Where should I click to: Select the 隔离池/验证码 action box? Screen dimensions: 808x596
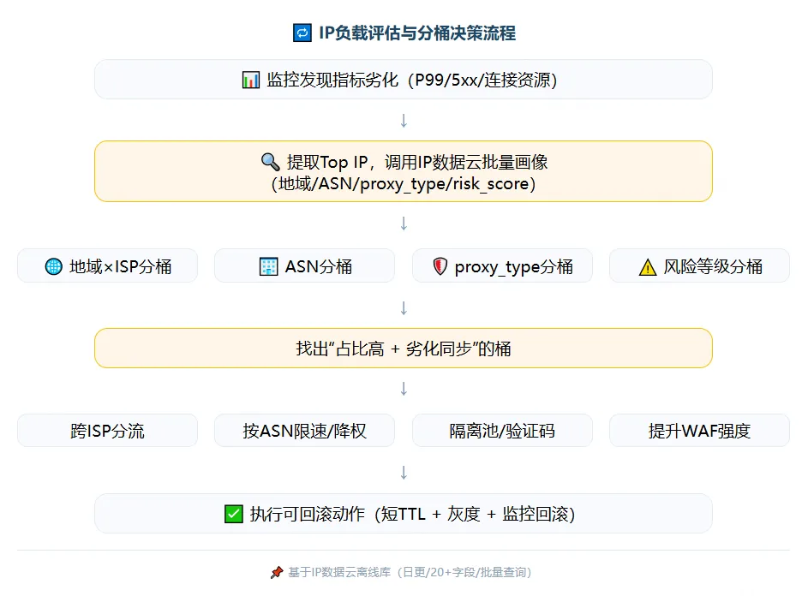point(502,431)
